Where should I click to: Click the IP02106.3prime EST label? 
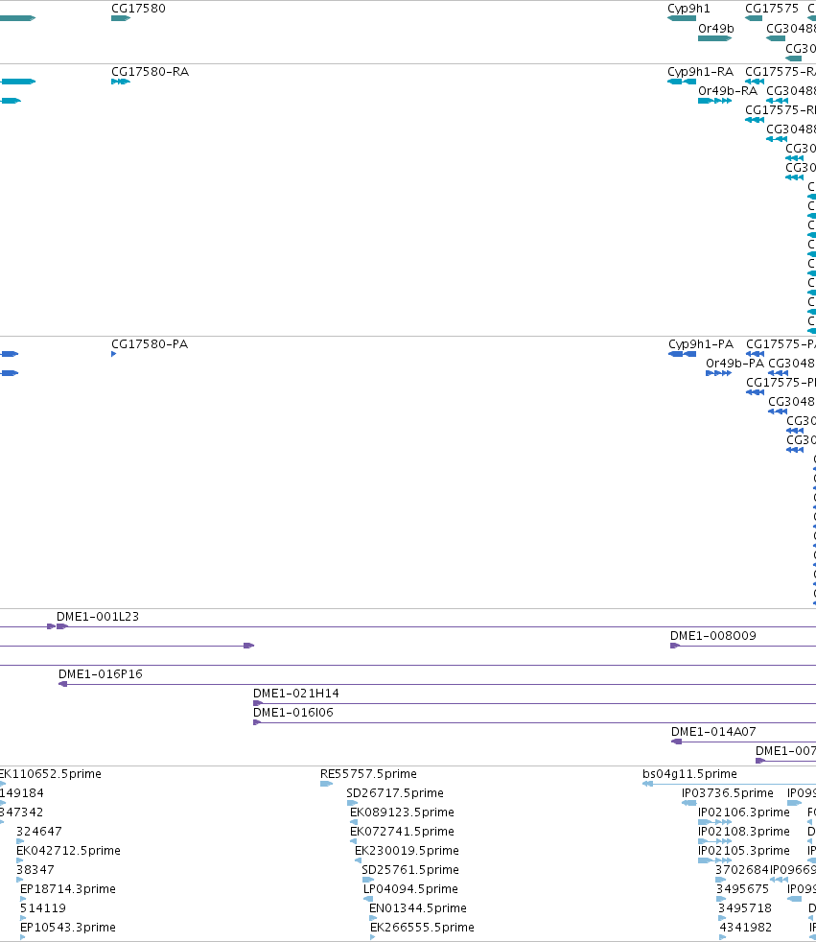point(743,812)
